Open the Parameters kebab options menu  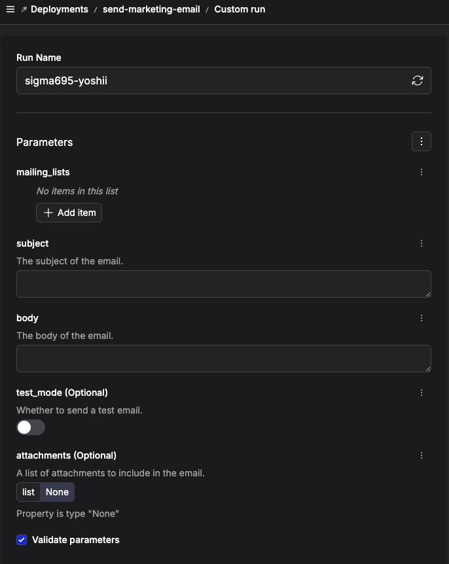422,141
